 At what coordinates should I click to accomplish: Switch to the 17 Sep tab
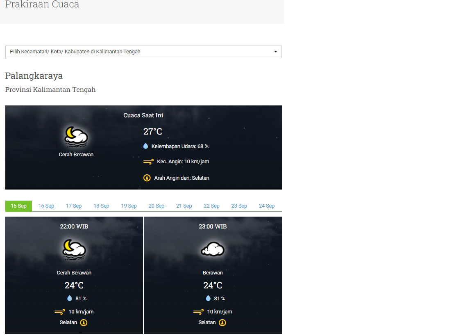click(x=74, y=206)
